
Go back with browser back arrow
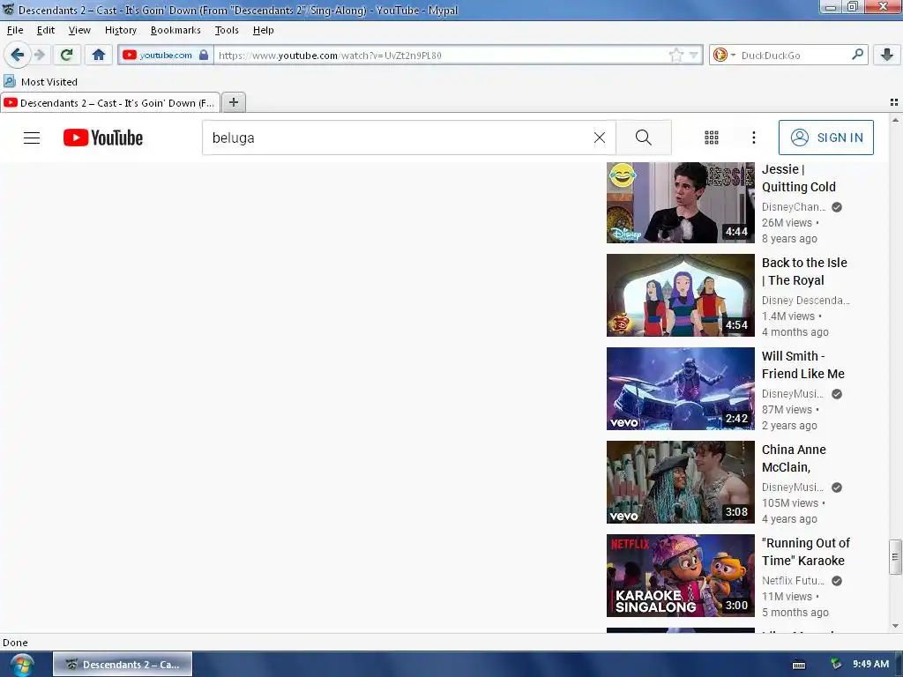pos(18,56)
